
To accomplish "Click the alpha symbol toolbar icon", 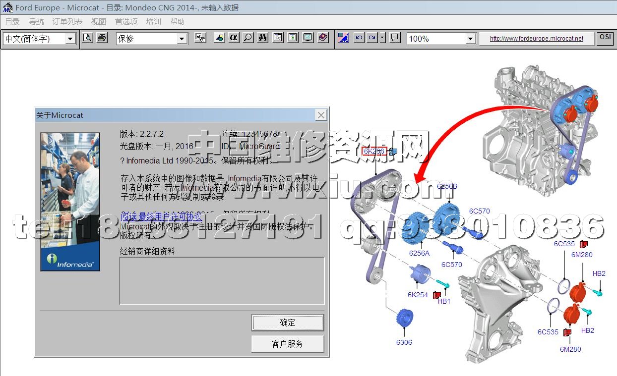I will [x=234, y=38].
